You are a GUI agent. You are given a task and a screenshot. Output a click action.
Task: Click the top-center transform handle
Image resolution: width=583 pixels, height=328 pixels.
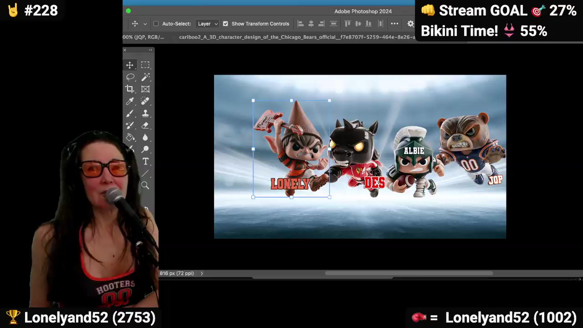click(x=291, y=101)
